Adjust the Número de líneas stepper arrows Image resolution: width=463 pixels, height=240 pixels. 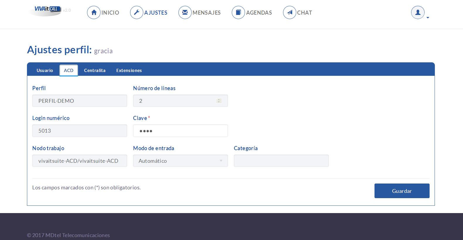[219, 101]
